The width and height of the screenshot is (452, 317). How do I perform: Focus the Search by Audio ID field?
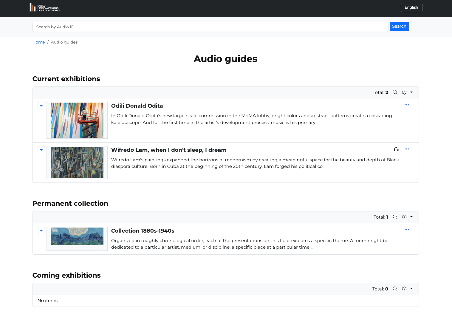pyautogui.click(x=210, y=27)
